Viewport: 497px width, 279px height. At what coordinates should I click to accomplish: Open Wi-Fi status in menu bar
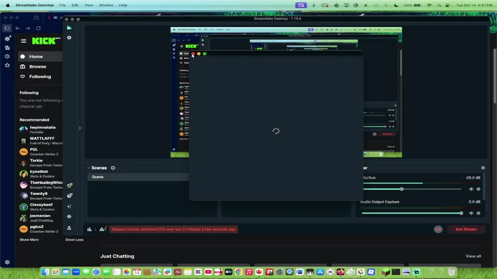click(x=429, y=5)
